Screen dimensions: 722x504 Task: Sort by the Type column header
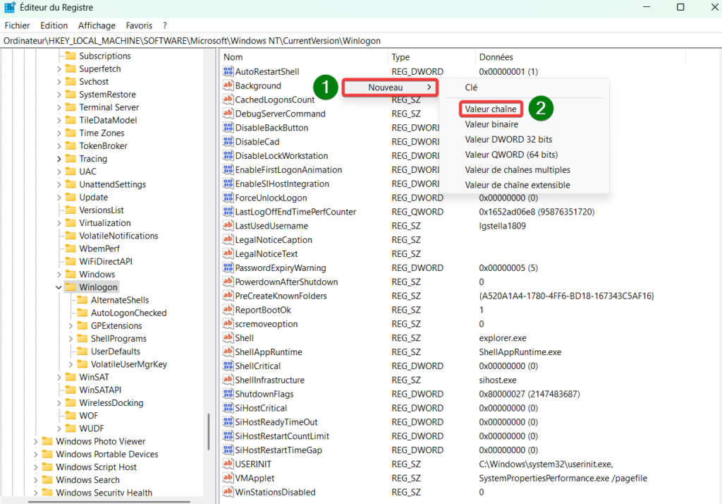(x=431, y=56)
